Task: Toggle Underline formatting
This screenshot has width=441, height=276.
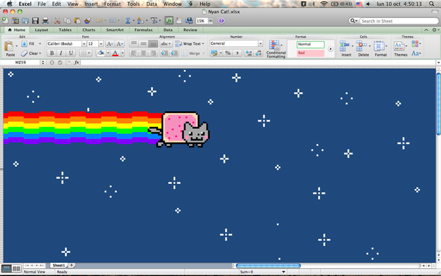Action: pyautogui.click(x=71, y=53)
